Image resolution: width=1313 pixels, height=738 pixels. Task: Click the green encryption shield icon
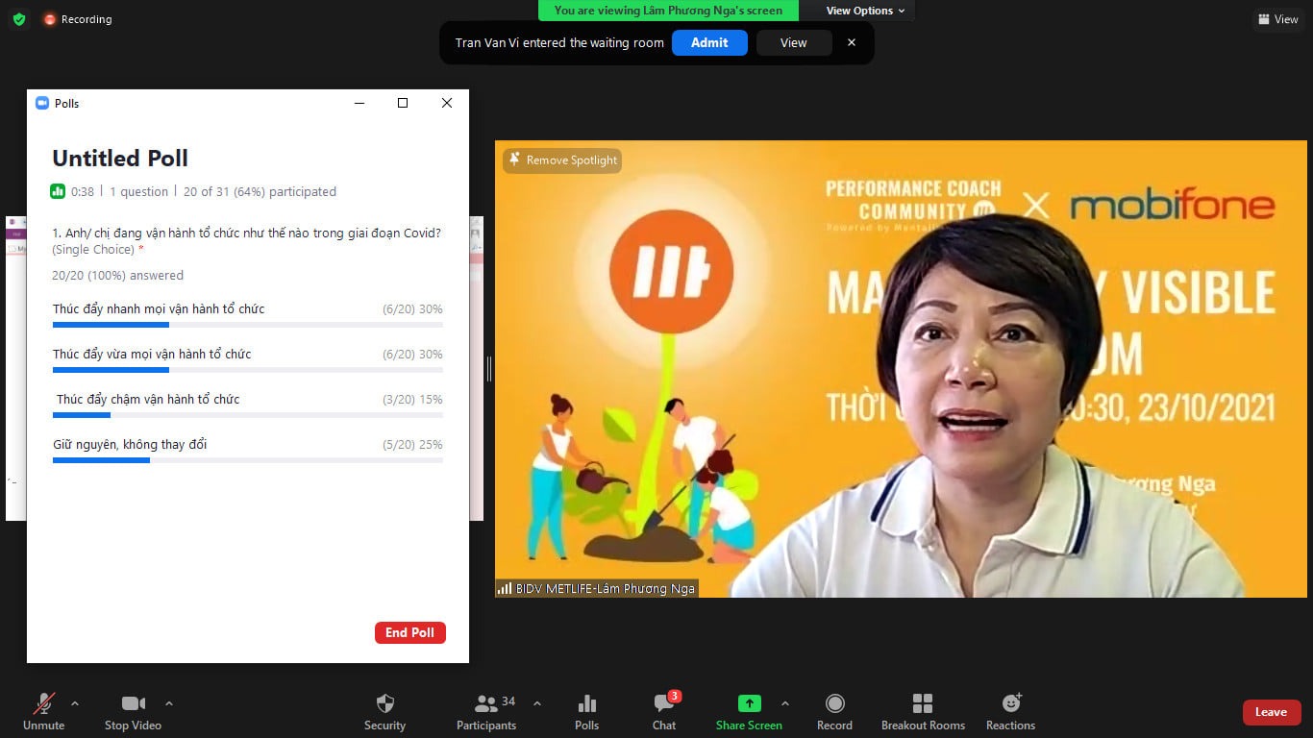[x=19, y=19]
